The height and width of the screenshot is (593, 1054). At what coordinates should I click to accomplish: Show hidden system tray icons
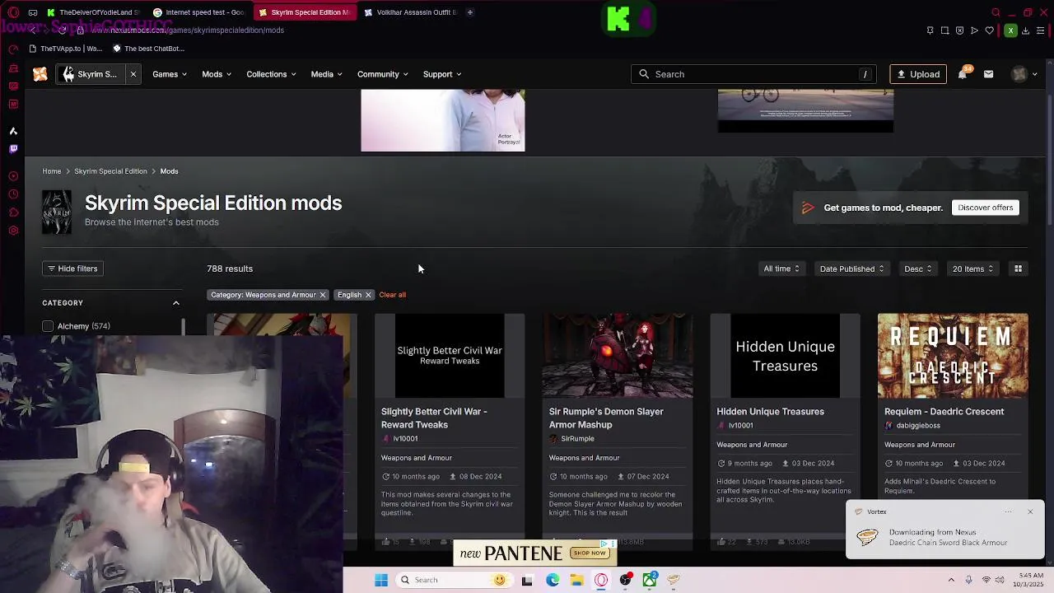[x=951, y=580]
